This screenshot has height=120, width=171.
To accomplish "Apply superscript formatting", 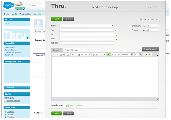I will point(89,55).
